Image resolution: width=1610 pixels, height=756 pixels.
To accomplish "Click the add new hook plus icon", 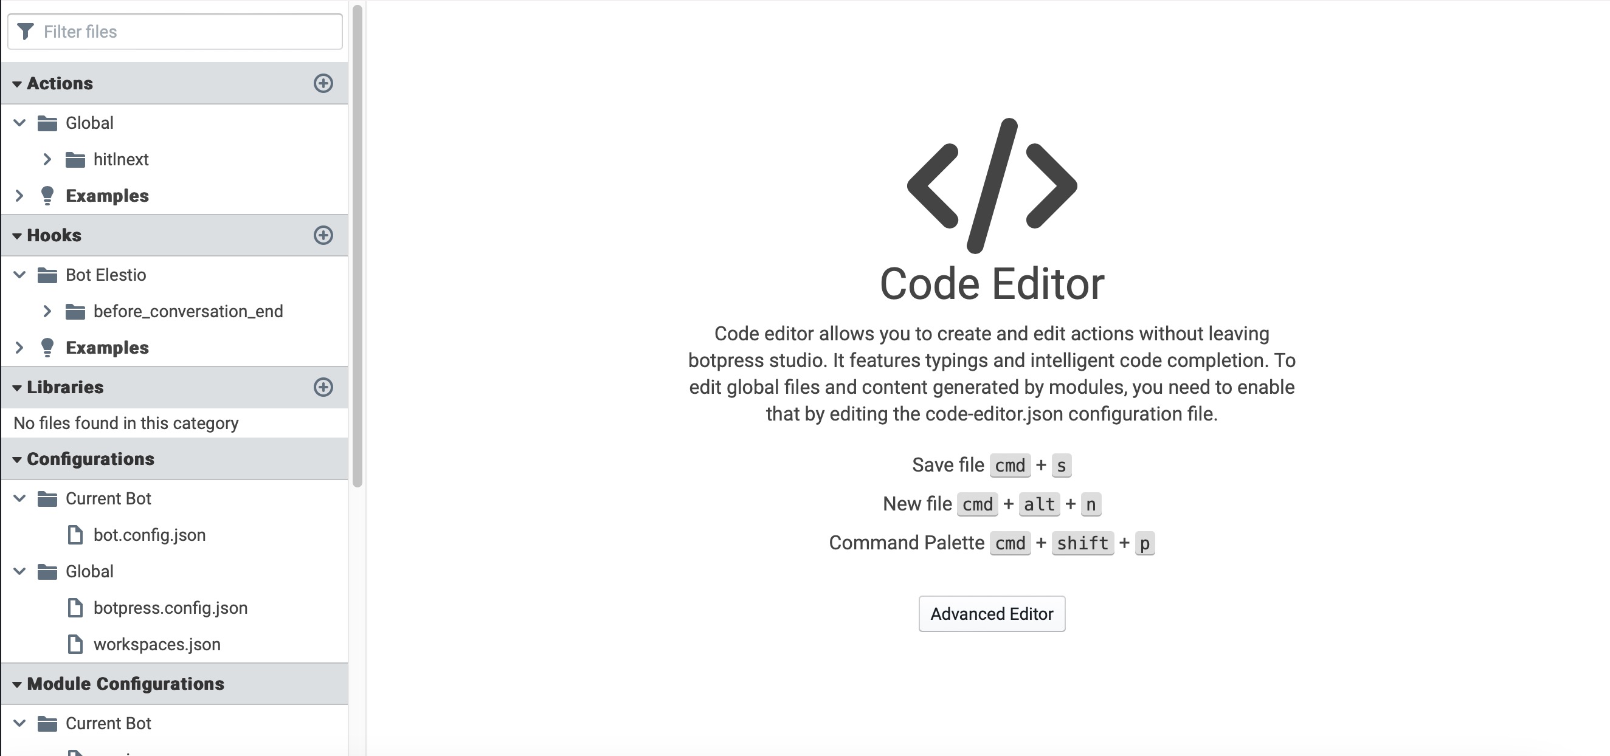I will (323, 236).
